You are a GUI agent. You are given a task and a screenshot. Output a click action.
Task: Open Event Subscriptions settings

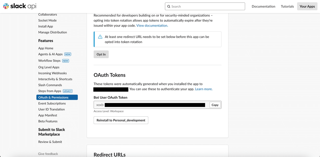coord(52,103)
